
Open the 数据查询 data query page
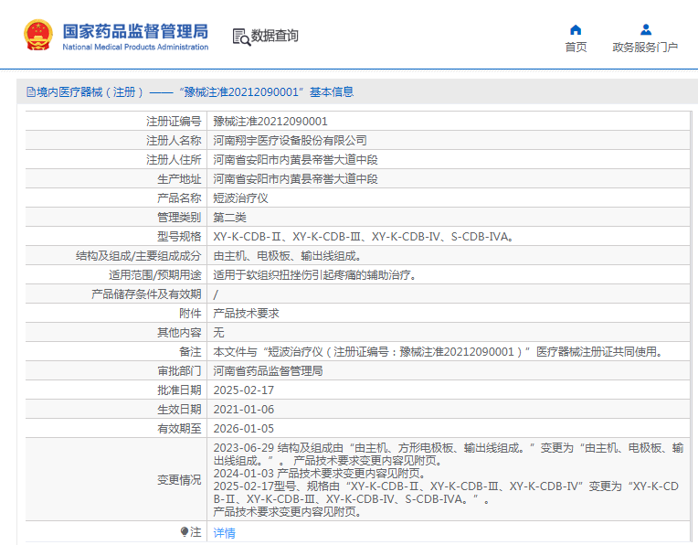click(275, 36)
